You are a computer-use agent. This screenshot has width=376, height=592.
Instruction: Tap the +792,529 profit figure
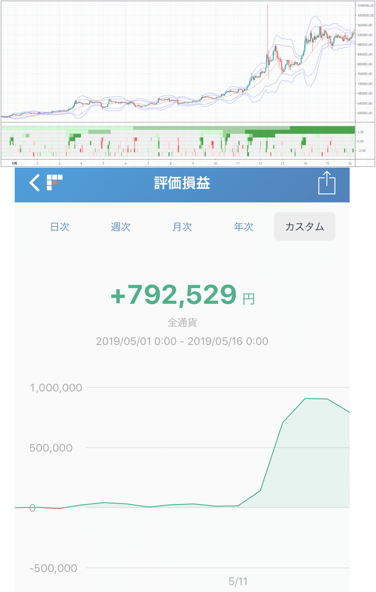173,295
